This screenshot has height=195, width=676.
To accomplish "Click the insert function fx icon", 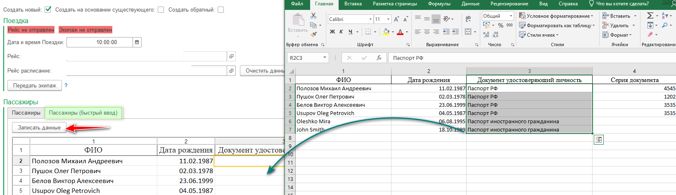I will [379, 58].
